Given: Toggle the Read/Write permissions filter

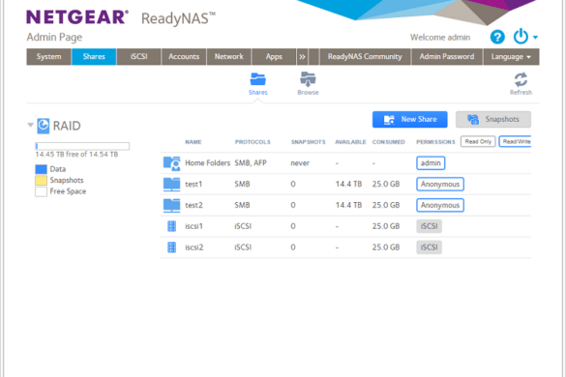Looking at the screenshot, I should coord(516,142).
